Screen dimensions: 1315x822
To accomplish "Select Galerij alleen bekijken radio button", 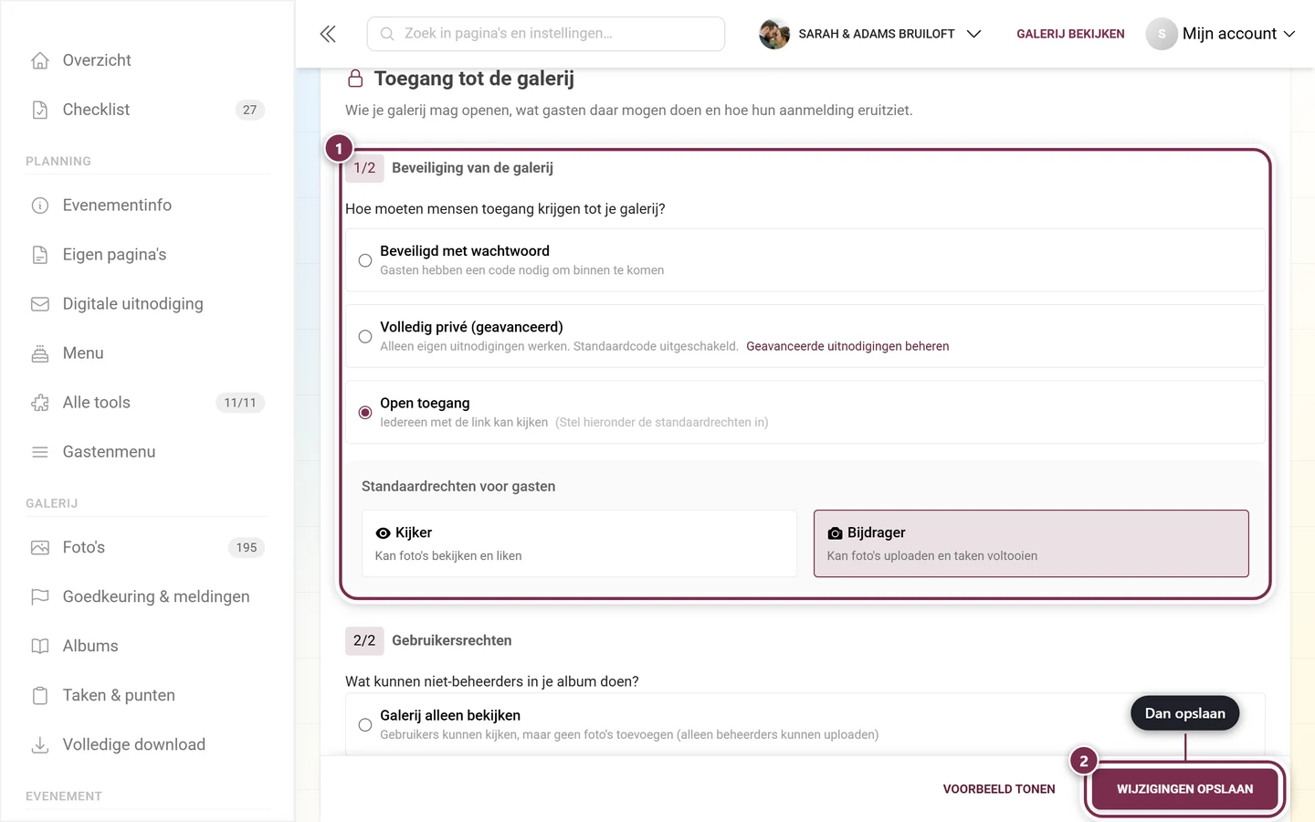I will (365, 725).
